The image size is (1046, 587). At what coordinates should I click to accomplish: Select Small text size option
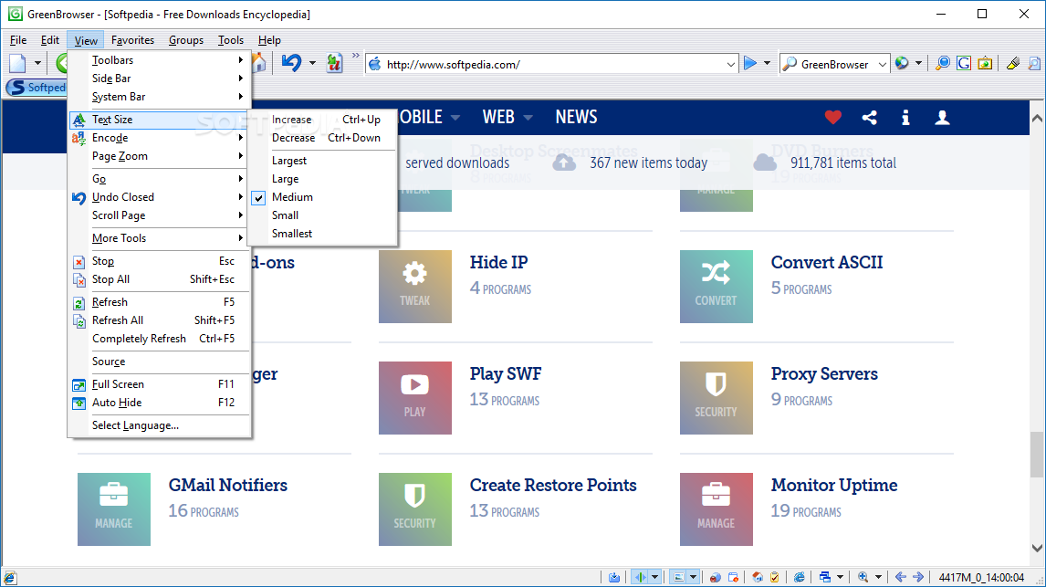click(x=322, y=215)
